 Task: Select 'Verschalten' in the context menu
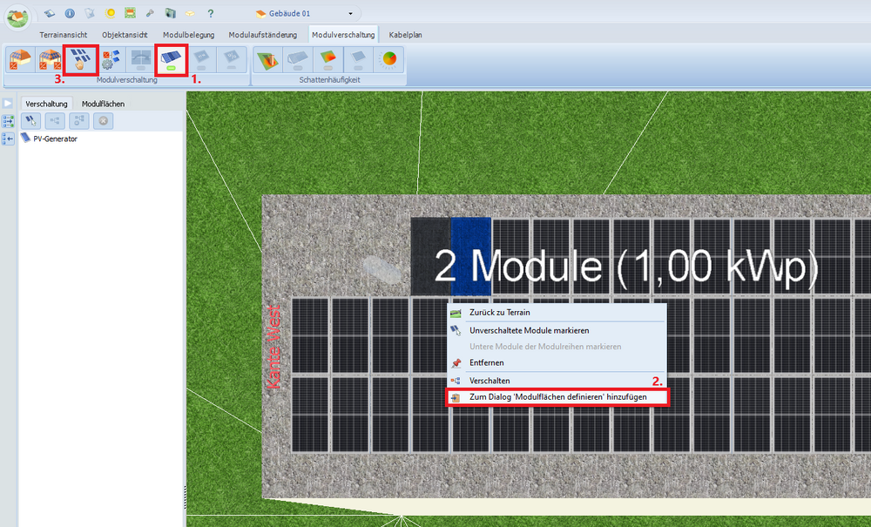point(490,381)
